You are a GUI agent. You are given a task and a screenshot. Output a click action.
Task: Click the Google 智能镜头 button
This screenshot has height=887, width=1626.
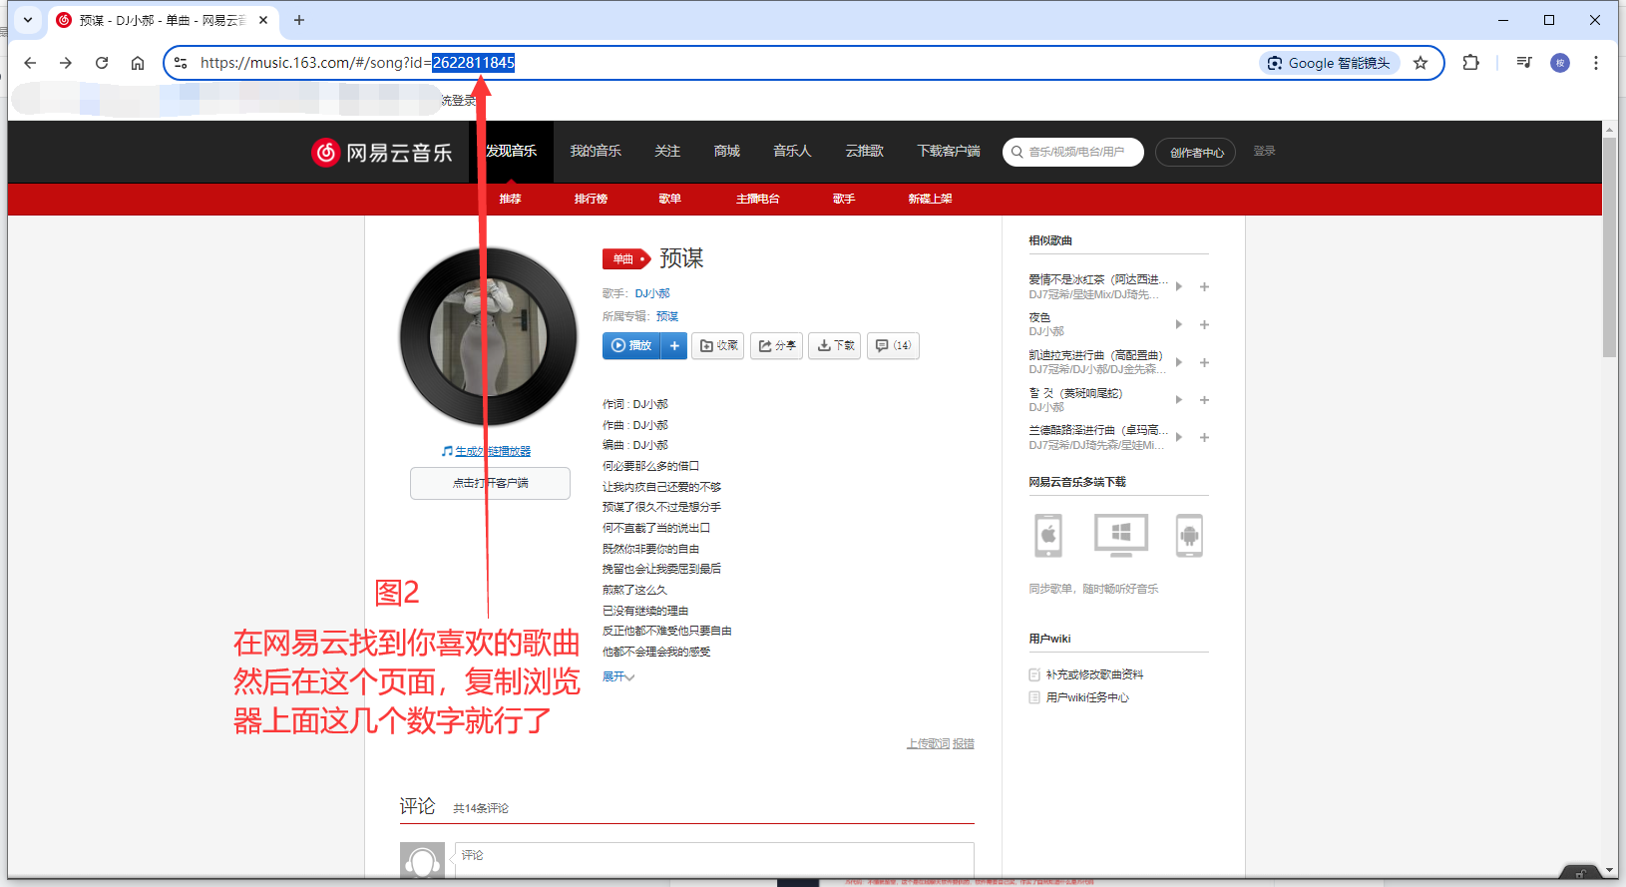[1329, 63]
